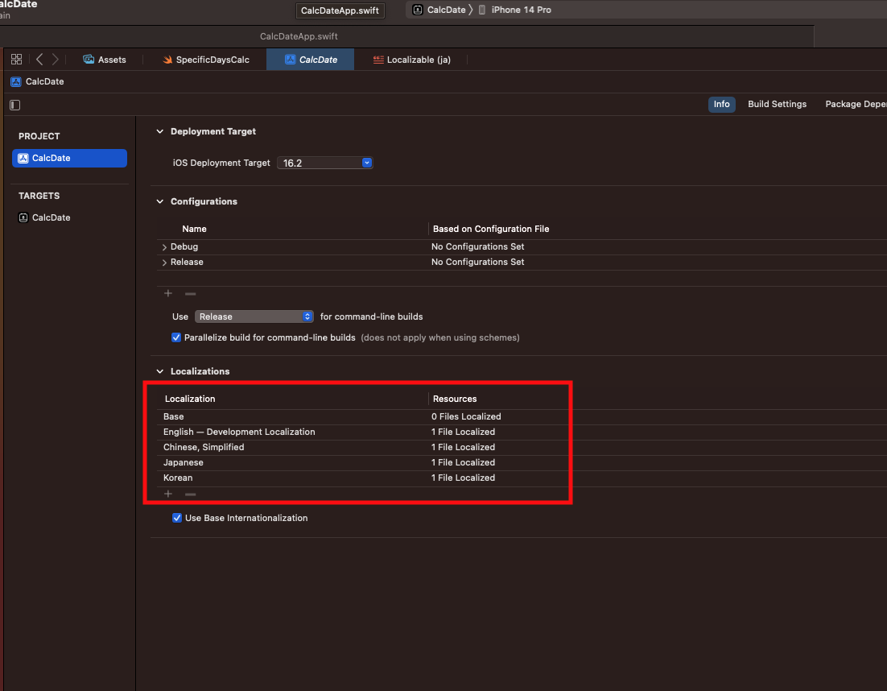
Task: Click 1 File Localized for English
Action: [463, 432]
